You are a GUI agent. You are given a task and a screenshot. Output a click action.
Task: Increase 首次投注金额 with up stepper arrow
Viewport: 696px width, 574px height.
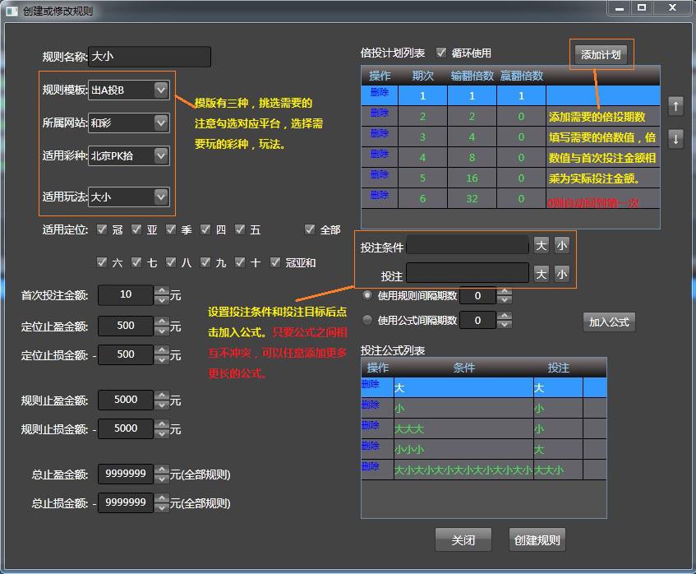click(x=162, y=290)
